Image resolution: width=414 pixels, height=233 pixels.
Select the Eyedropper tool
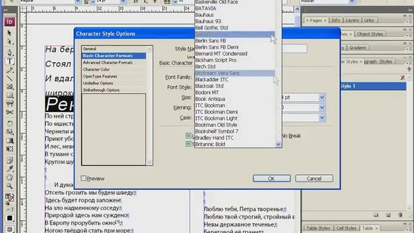tap(10, 169)
